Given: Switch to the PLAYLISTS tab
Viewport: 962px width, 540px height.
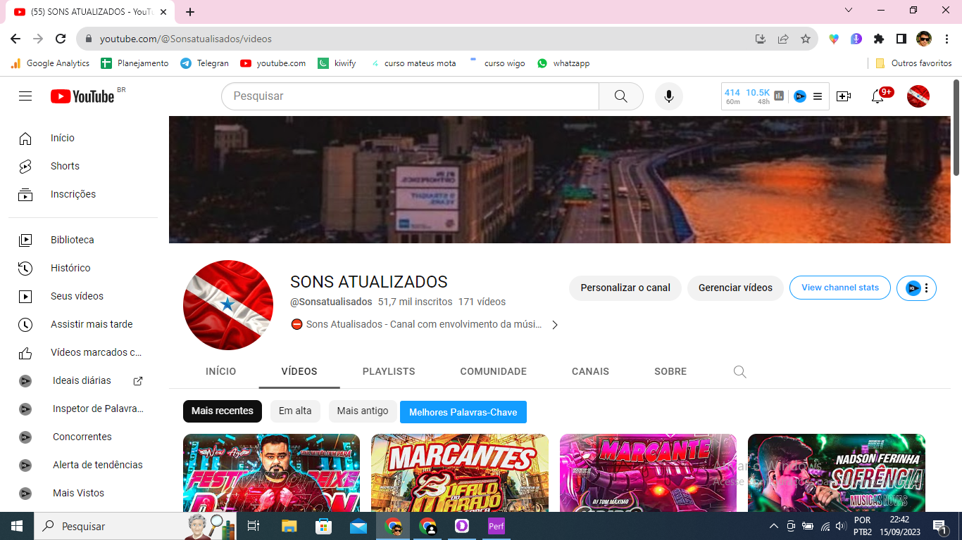Looking at the screenshot, I should (389, 371).
